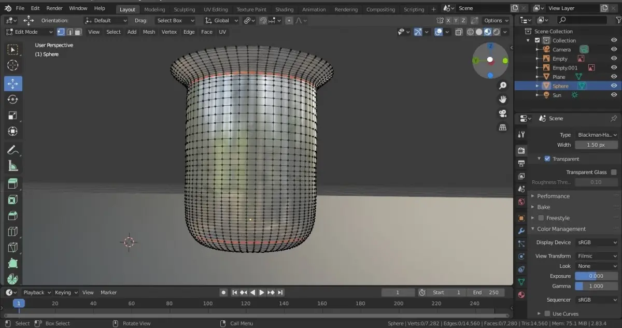Open the Edit Mode dropdown
Screen dimensions: 622x328
click(x=30, y=32)
